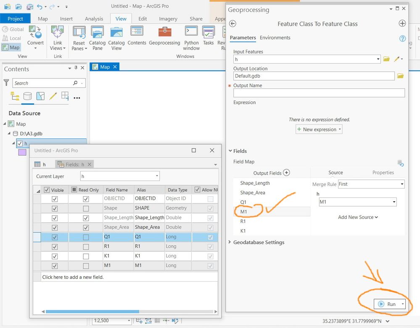The height and width of the screenshot is (328, 420).
Task: Uncheck Visible for OBJECTID field
Action: [x=55, y=199]
